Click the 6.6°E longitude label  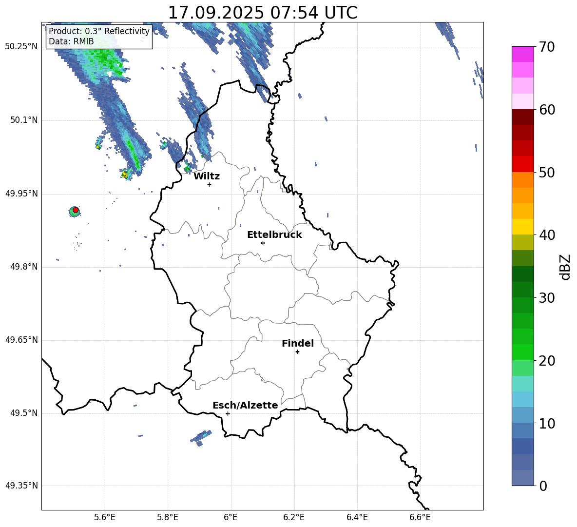pyautogui.click(x=420, y=517)
